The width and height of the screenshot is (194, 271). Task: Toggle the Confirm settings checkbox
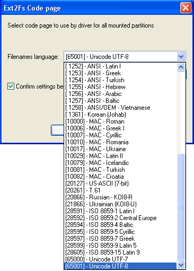11,86
